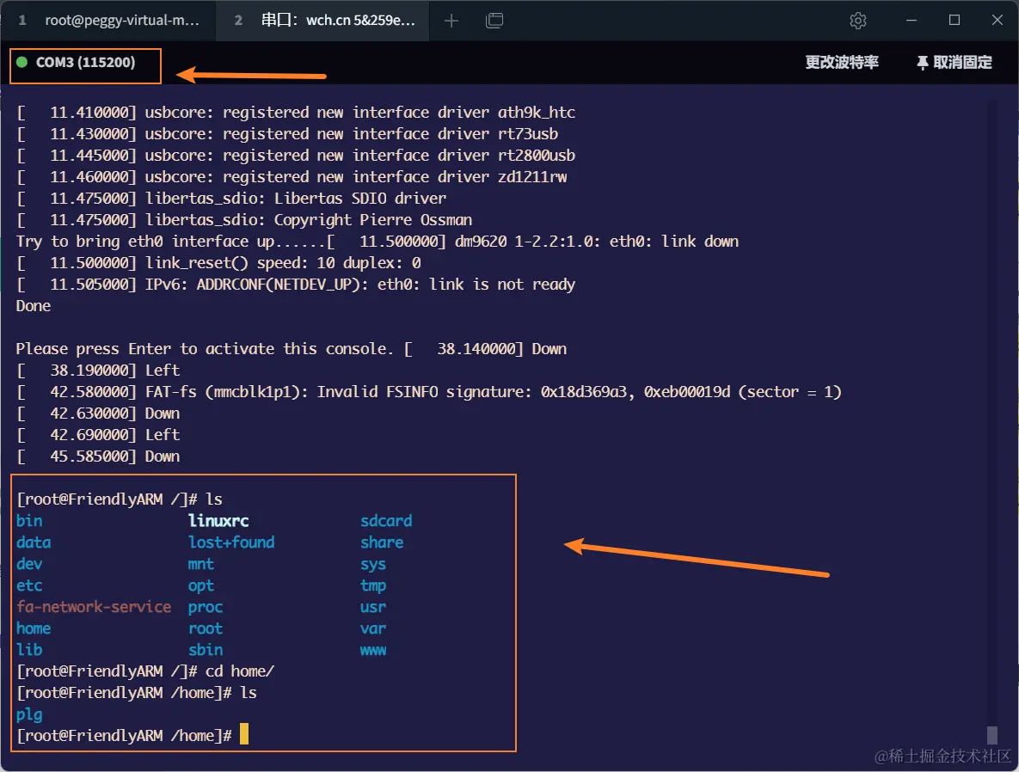Add a new tab with plus icon
The height and width of the screenshot is (772, 1019).
tap(451, 21)
